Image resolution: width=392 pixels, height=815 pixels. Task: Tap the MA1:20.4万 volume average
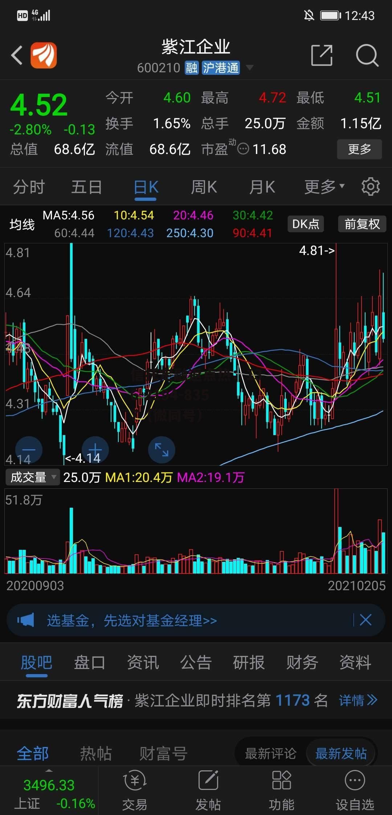click(139, 477)
